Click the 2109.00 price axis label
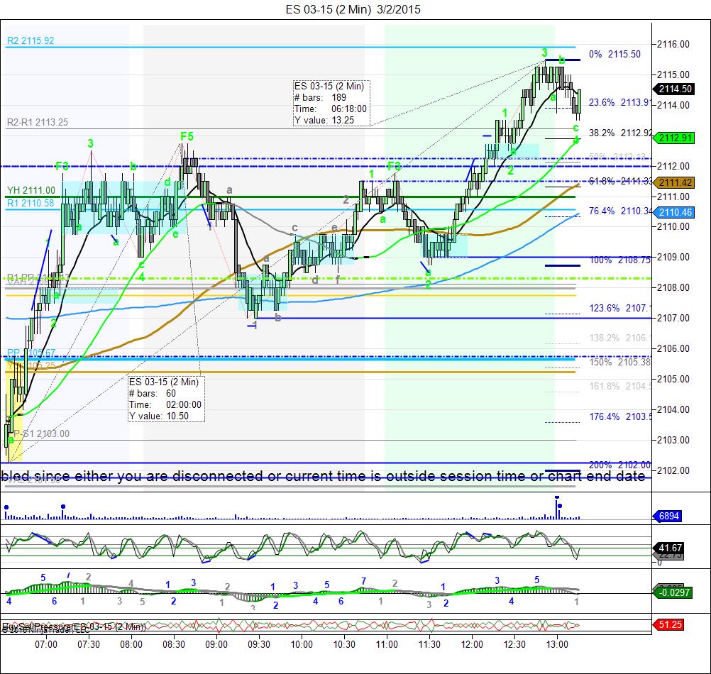Viewport: 711px width, 674px height. click(673, 257)
